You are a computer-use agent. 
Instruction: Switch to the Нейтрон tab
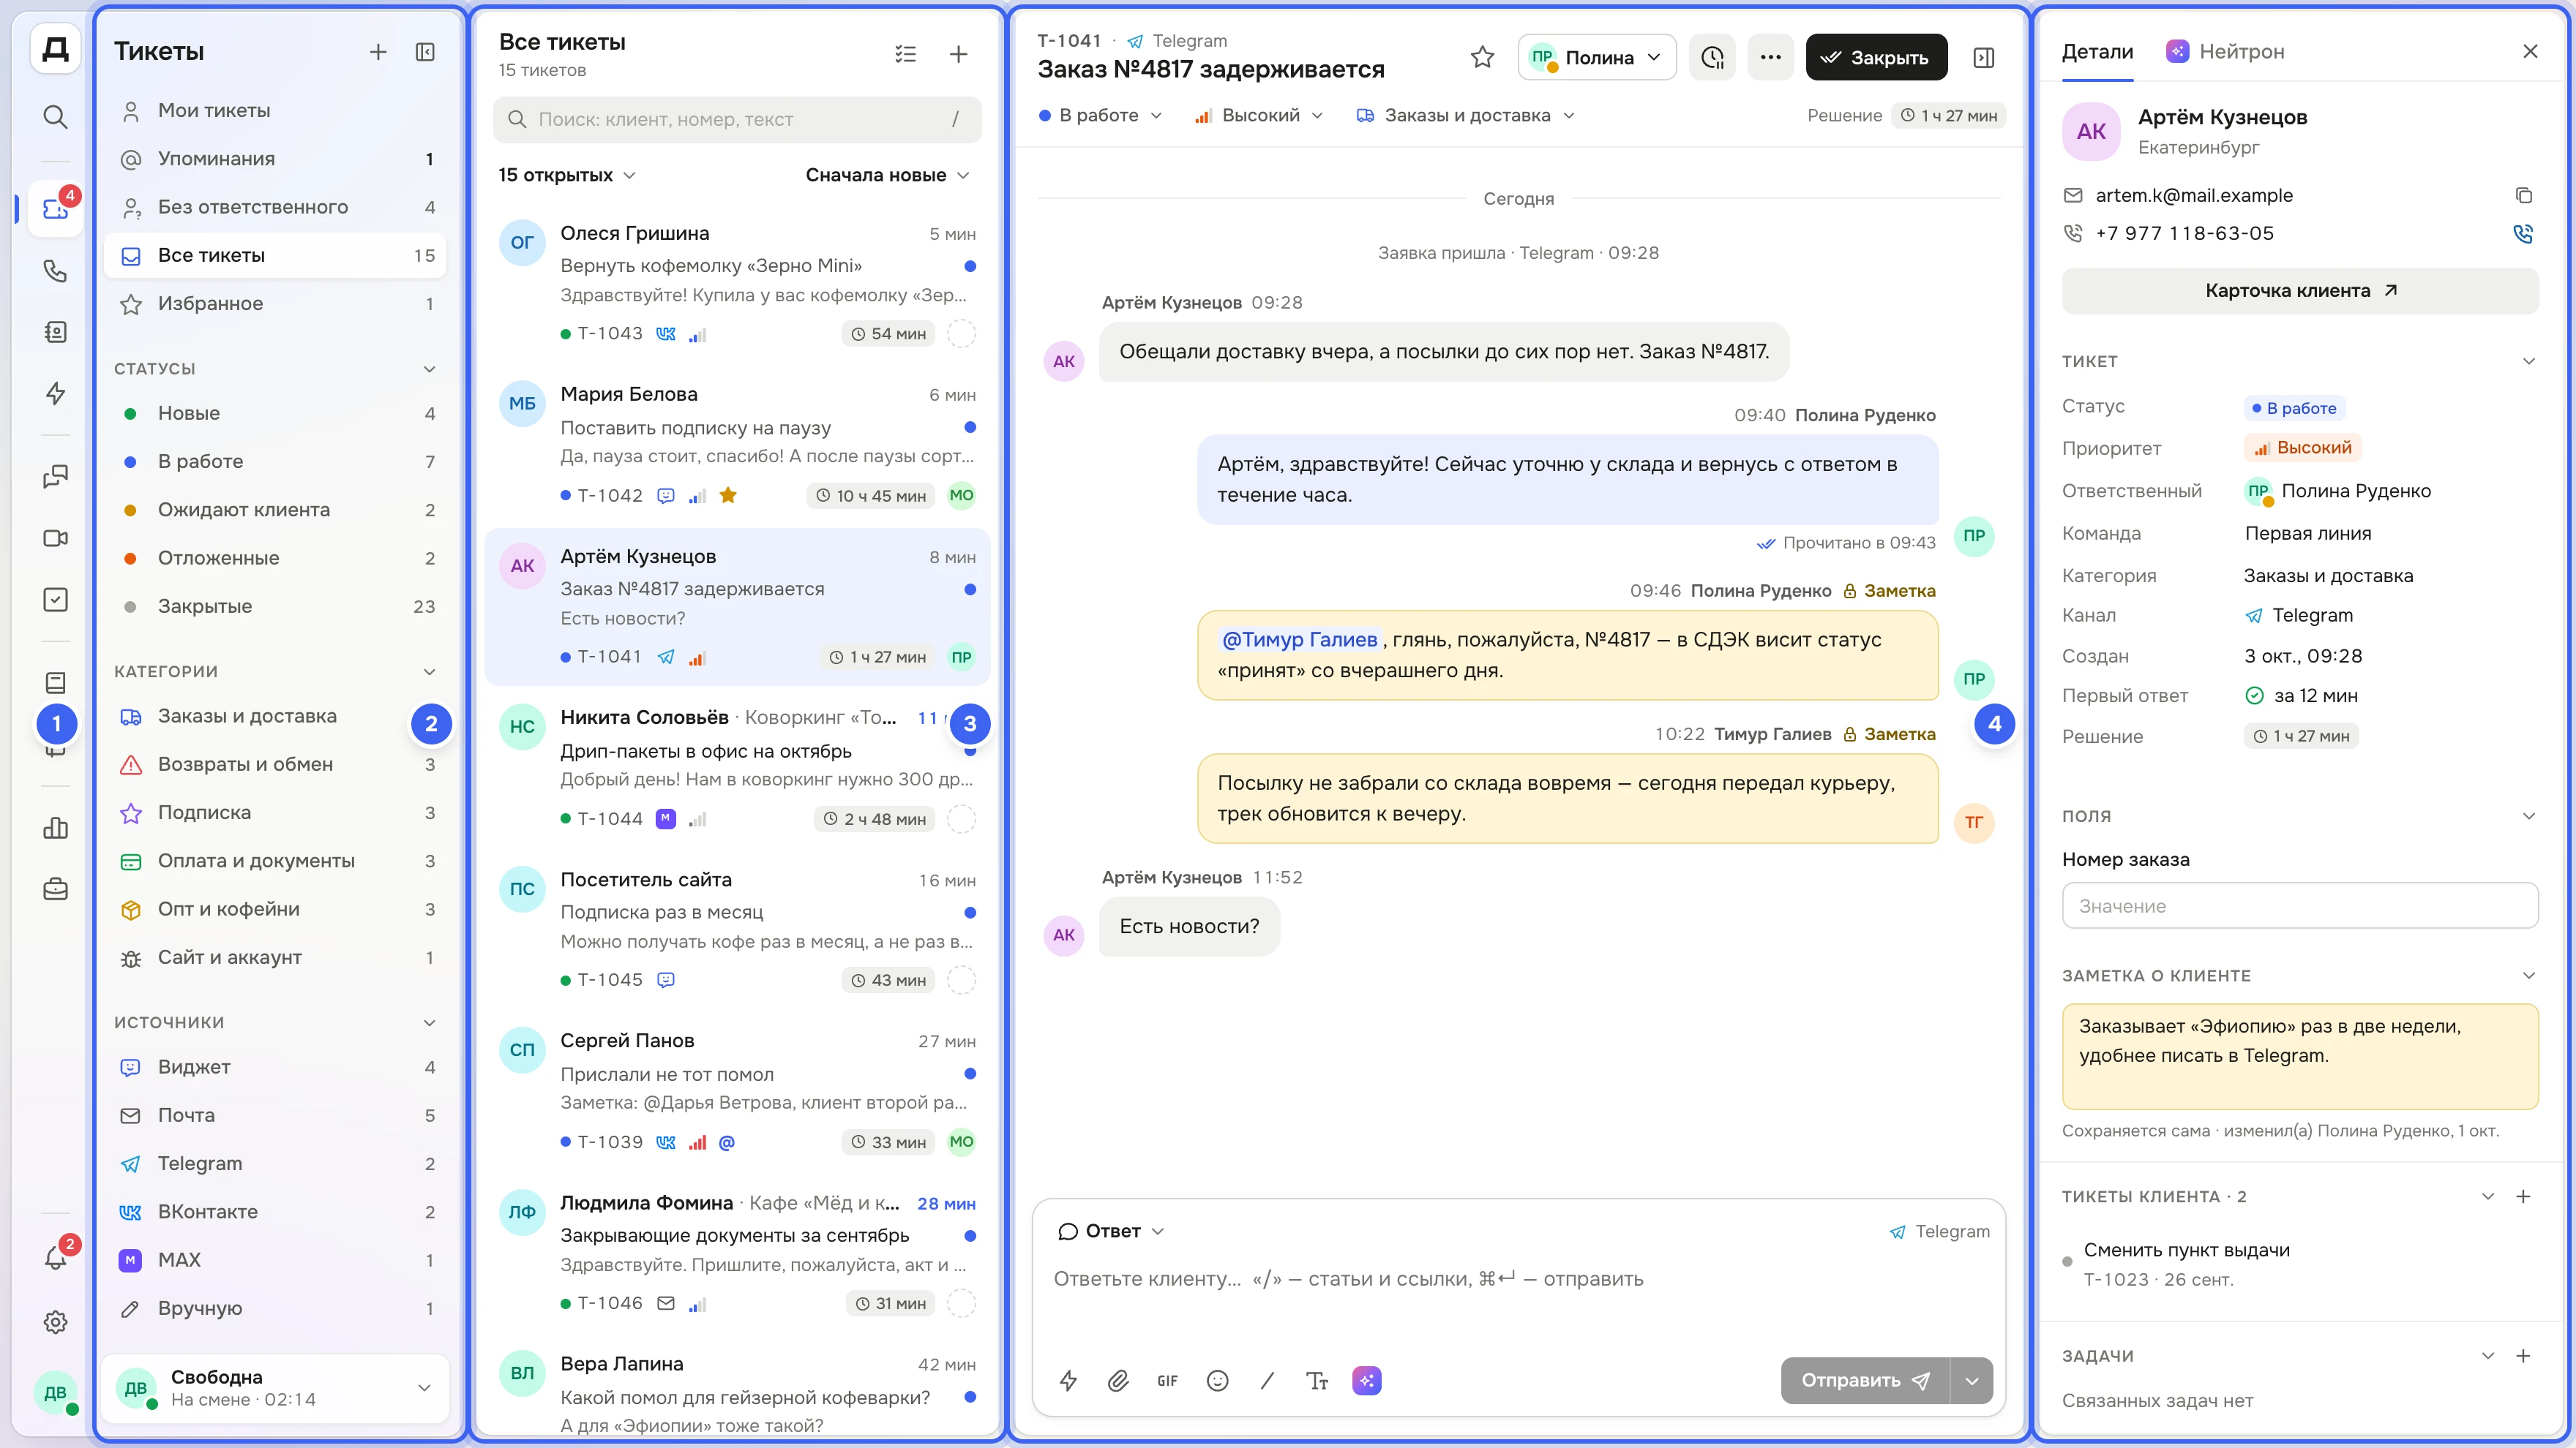point(2225,52)
